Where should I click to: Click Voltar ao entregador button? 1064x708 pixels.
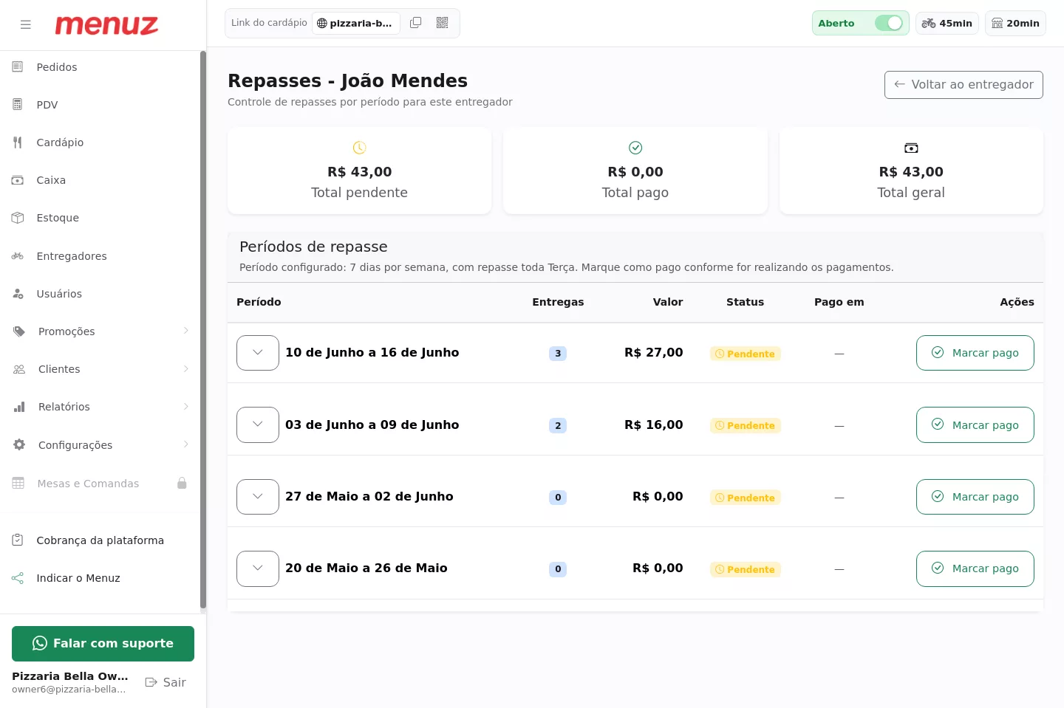point(964,85)
